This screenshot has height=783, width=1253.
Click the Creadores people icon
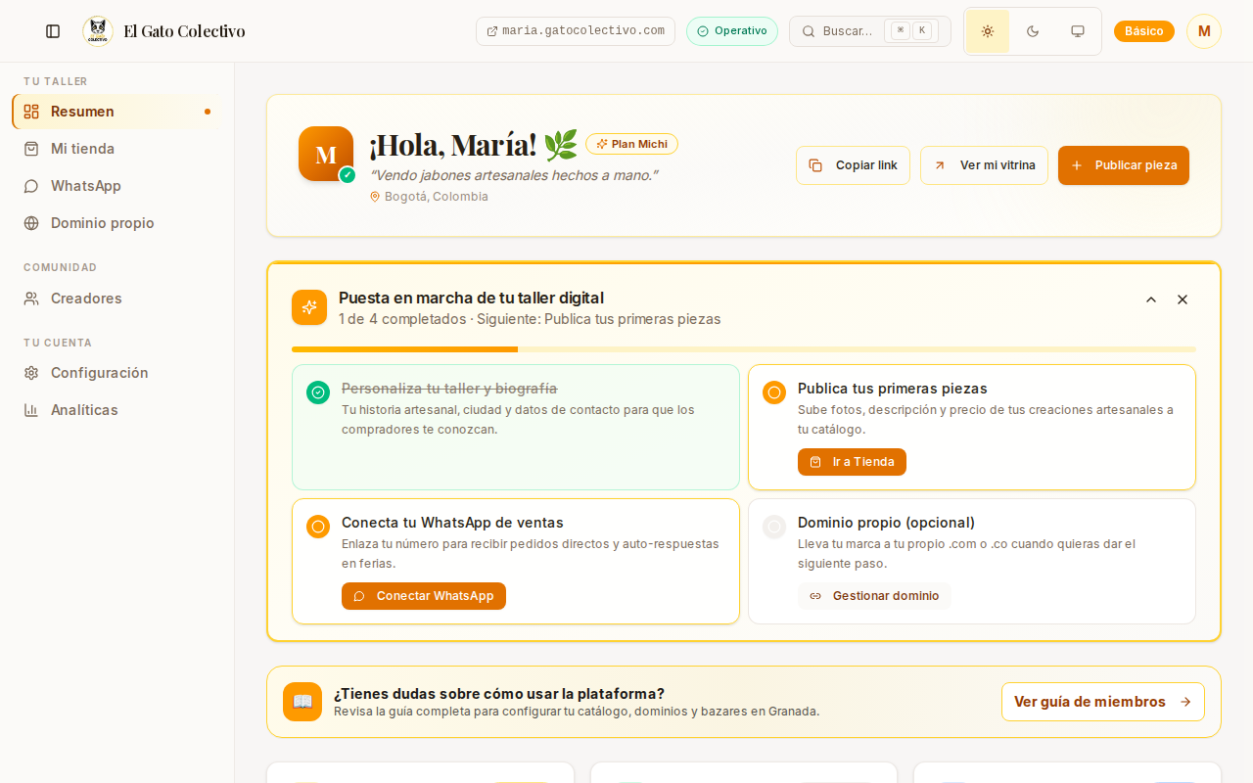tap(31, 299)
